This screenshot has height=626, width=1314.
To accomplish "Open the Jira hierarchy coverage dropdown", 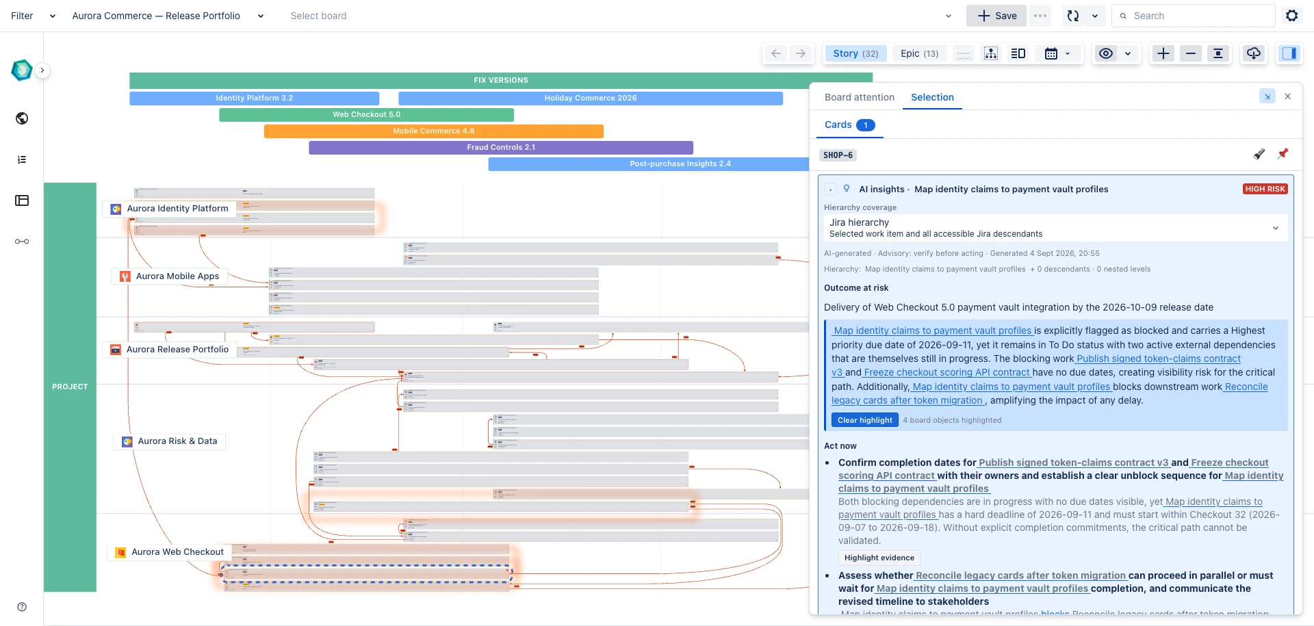I will point(1055,228).
